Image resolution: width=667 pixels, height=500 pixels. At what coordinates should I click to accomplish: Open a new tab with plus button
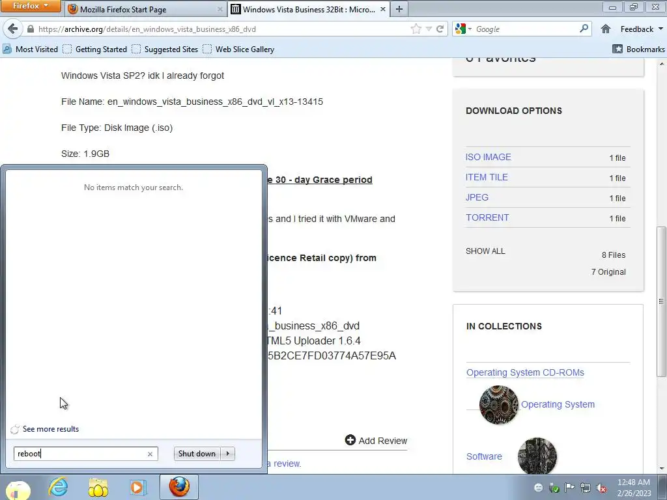point(399,9)
